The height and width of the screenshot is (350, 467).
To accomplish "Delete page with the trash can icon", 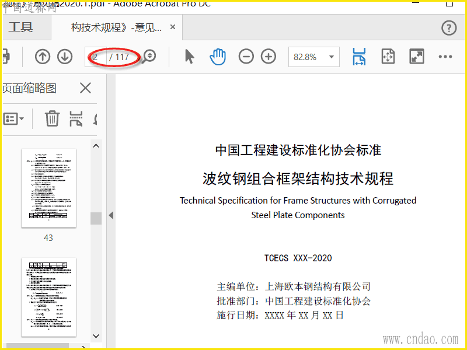I will pos(52,118).
